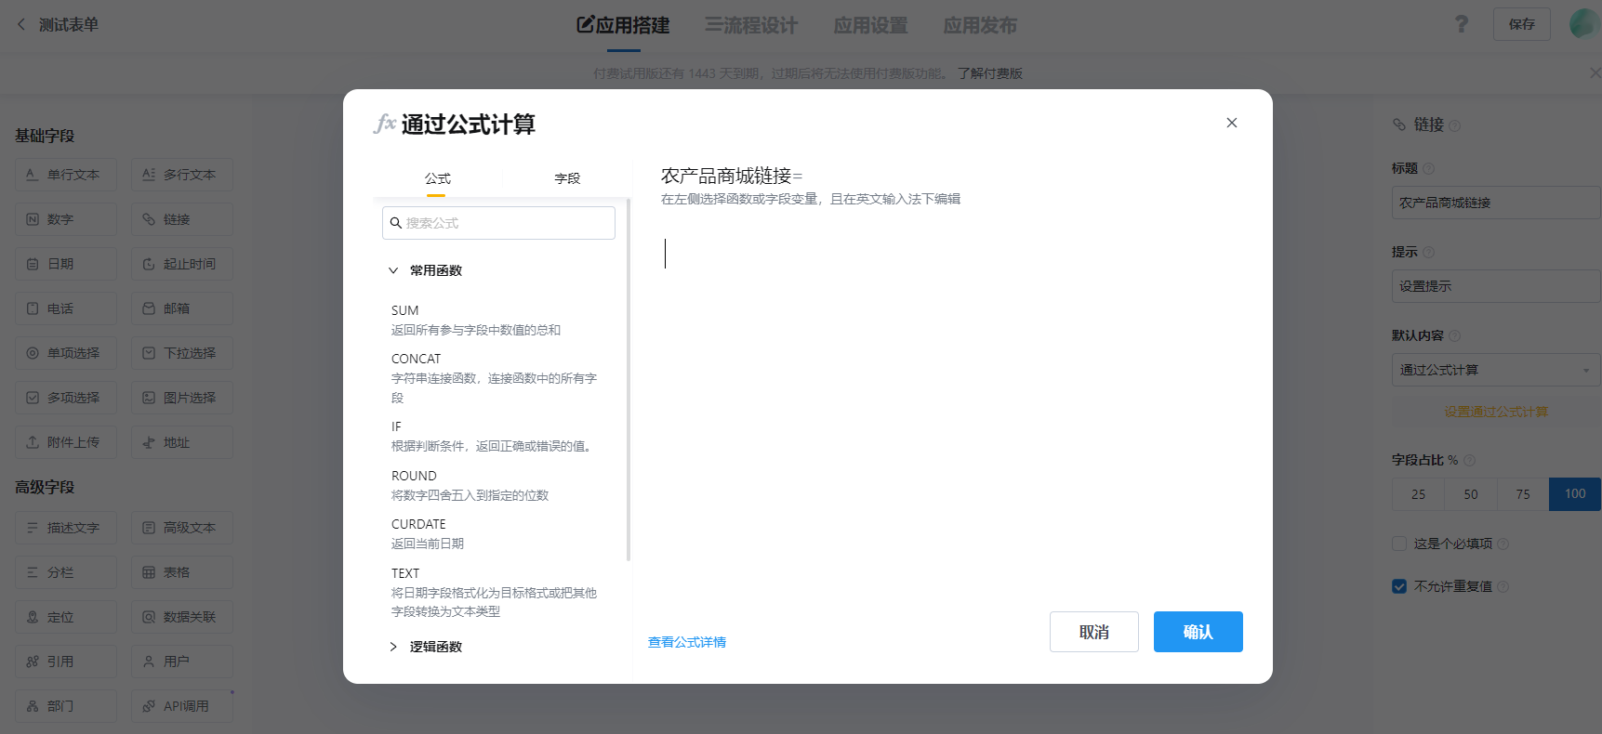Open the 了解付费版 link
This screenshot has width=1602, height=734.
click(x=990, y=73)
